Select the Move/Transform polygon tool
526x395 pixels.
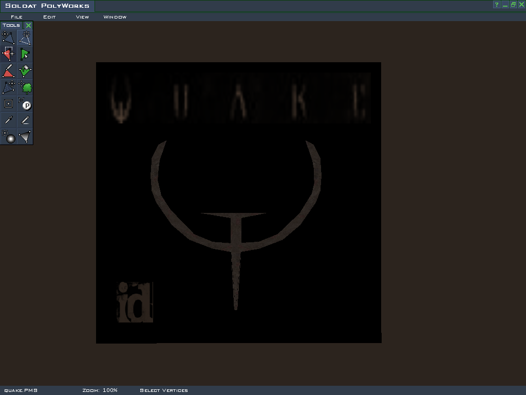(8, 38)
